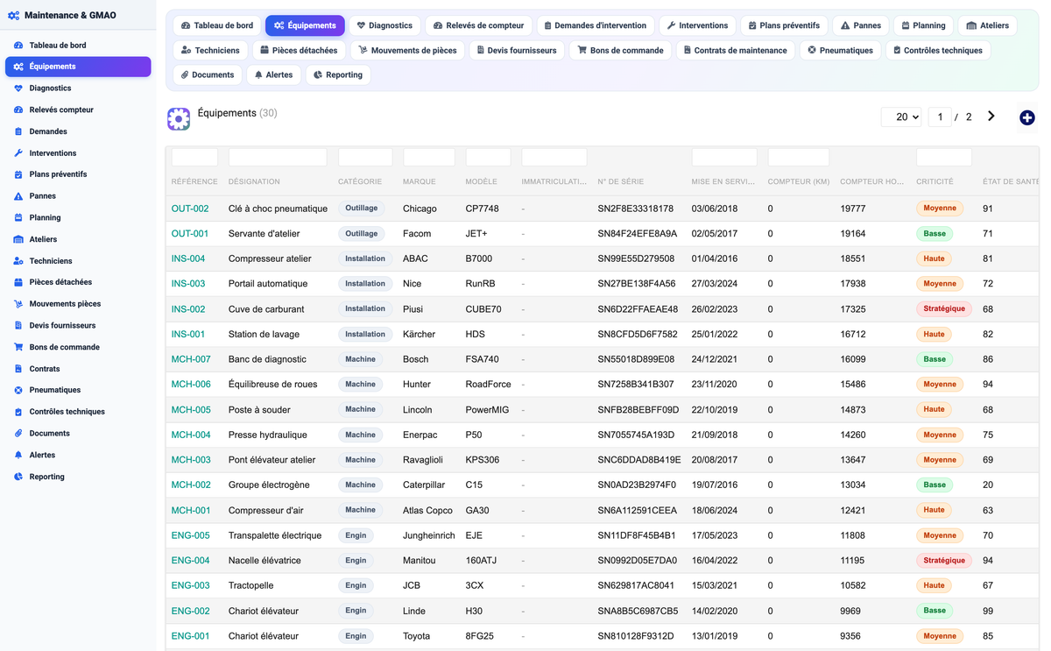Click the current page number field
This screenshot has height=651, width=1051.
pyautogui.click(x=940, y=117)
